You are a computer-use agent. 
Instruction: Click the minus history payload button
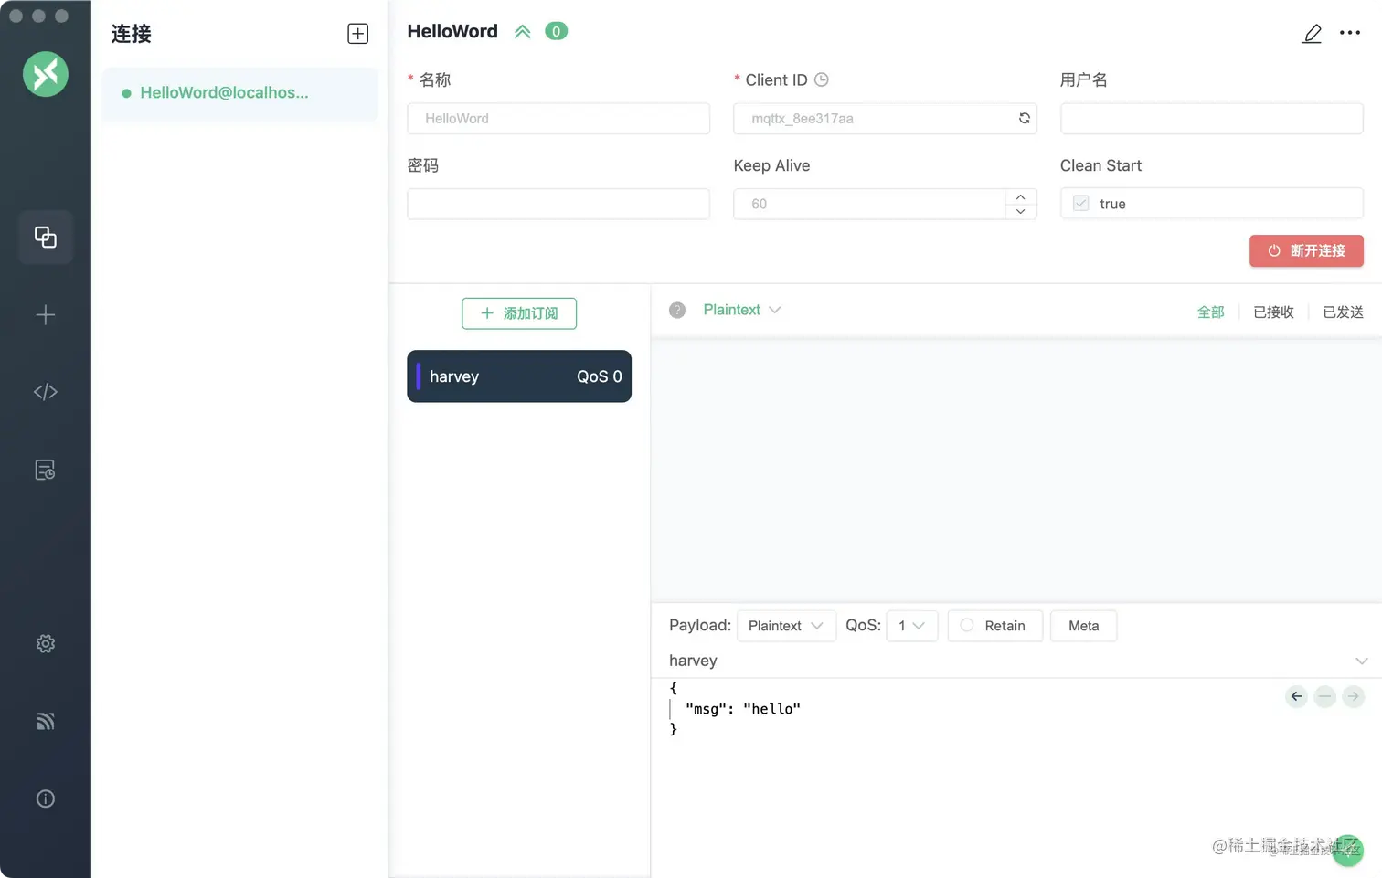(x=1325, y=697)
